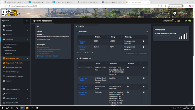Expand the Запросы маппинга chevron
The image size is (195, 110).
tap(27, 94)
